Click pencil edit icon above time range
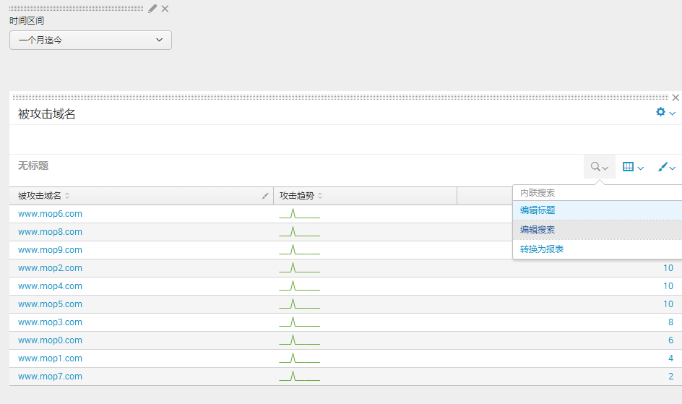This screenshot has height=404, width=682. (x=152, y=9)
